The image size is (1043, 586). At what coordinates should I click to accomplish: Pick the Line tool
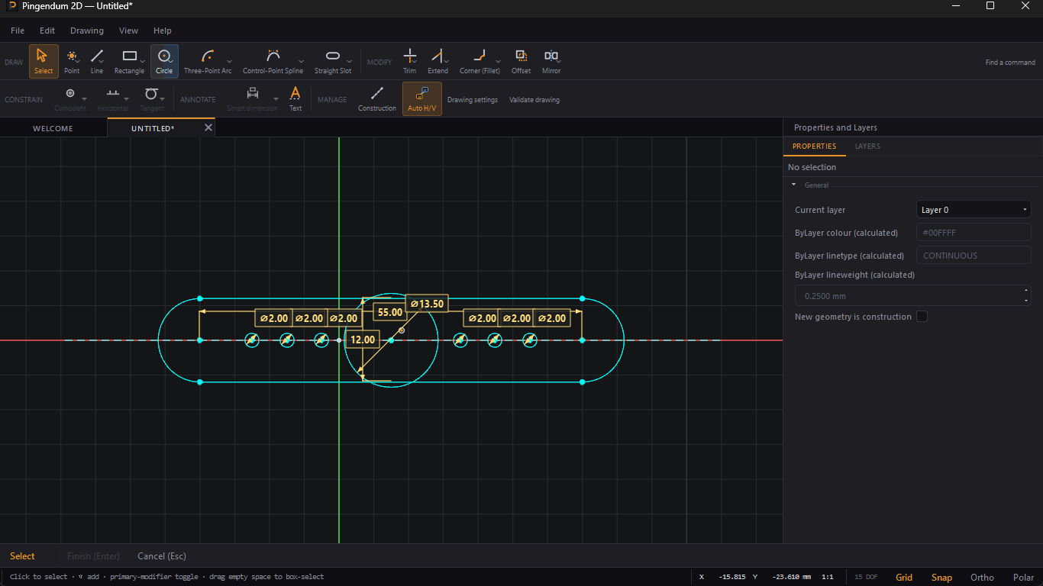pos(97,61)
